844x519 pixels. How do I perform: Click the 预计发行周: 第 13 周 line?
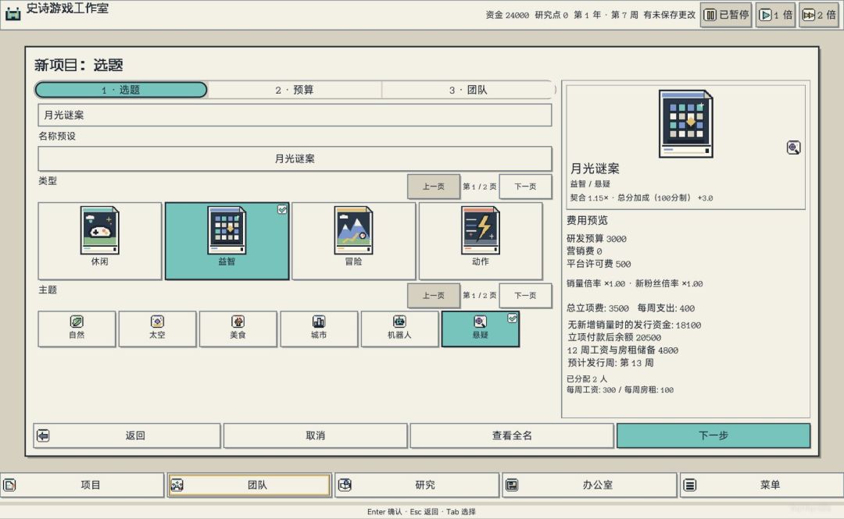[x=610, y=362]
